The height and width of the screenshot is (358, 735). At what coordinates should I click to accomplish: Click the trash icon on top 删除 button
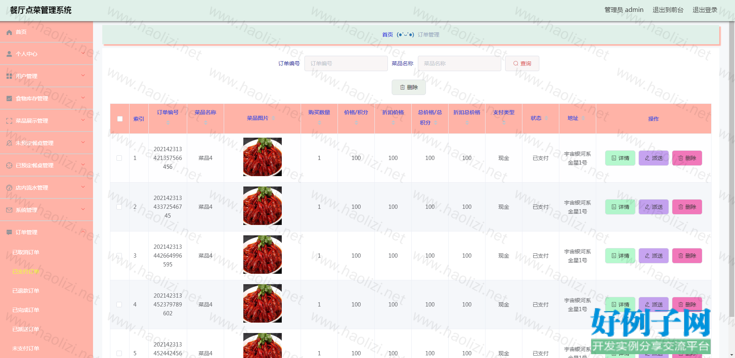coord(402,87)
